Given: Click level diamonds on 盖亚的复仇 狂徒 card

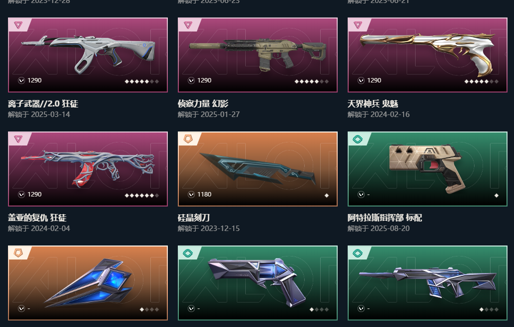Looking at the screenshot, I should tap(142, 195).
